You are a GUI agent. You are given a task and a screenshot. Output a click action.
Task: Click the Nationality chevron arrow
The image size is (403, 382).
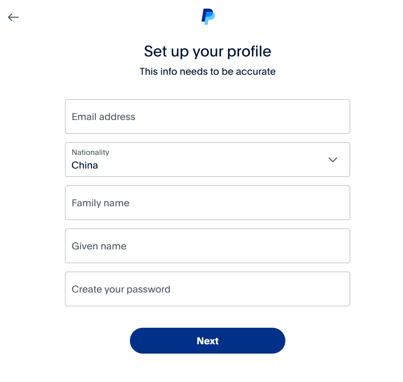pyautogui.click(x=333, y=160)
